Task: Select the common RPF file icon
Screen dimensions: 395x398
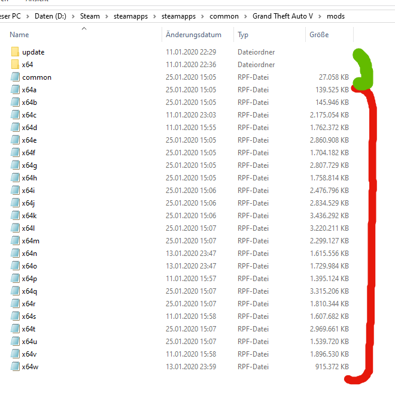Action: (15, 77)
